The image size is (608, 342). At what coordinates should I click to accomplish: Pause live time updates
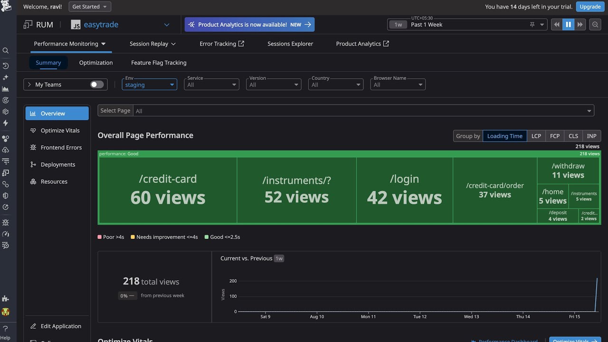click(x=568, y=25)
